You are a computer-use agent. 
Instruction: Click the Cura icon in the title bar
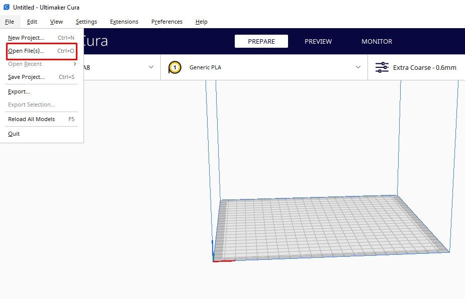6,7
